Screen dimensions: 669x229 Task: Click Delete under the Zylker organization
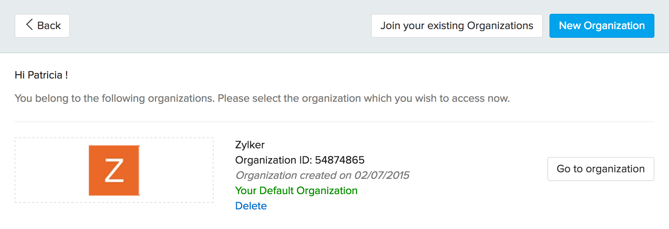coord(251,206)
